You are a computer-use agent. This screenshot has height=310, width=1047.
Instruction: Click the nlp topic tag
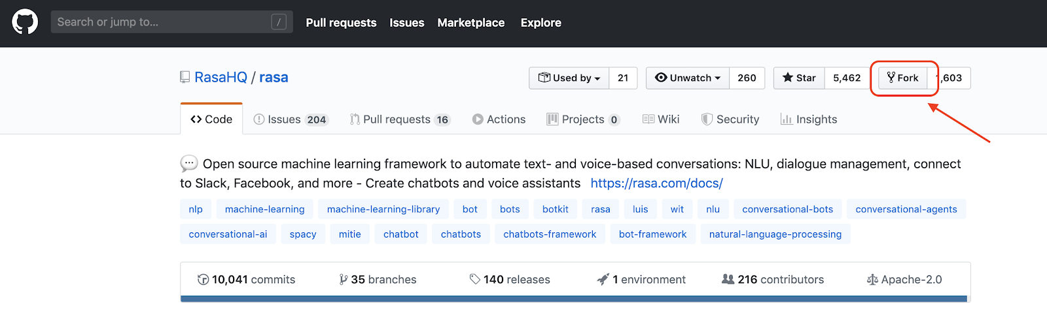pyautogui.click(x=196, y=209)
